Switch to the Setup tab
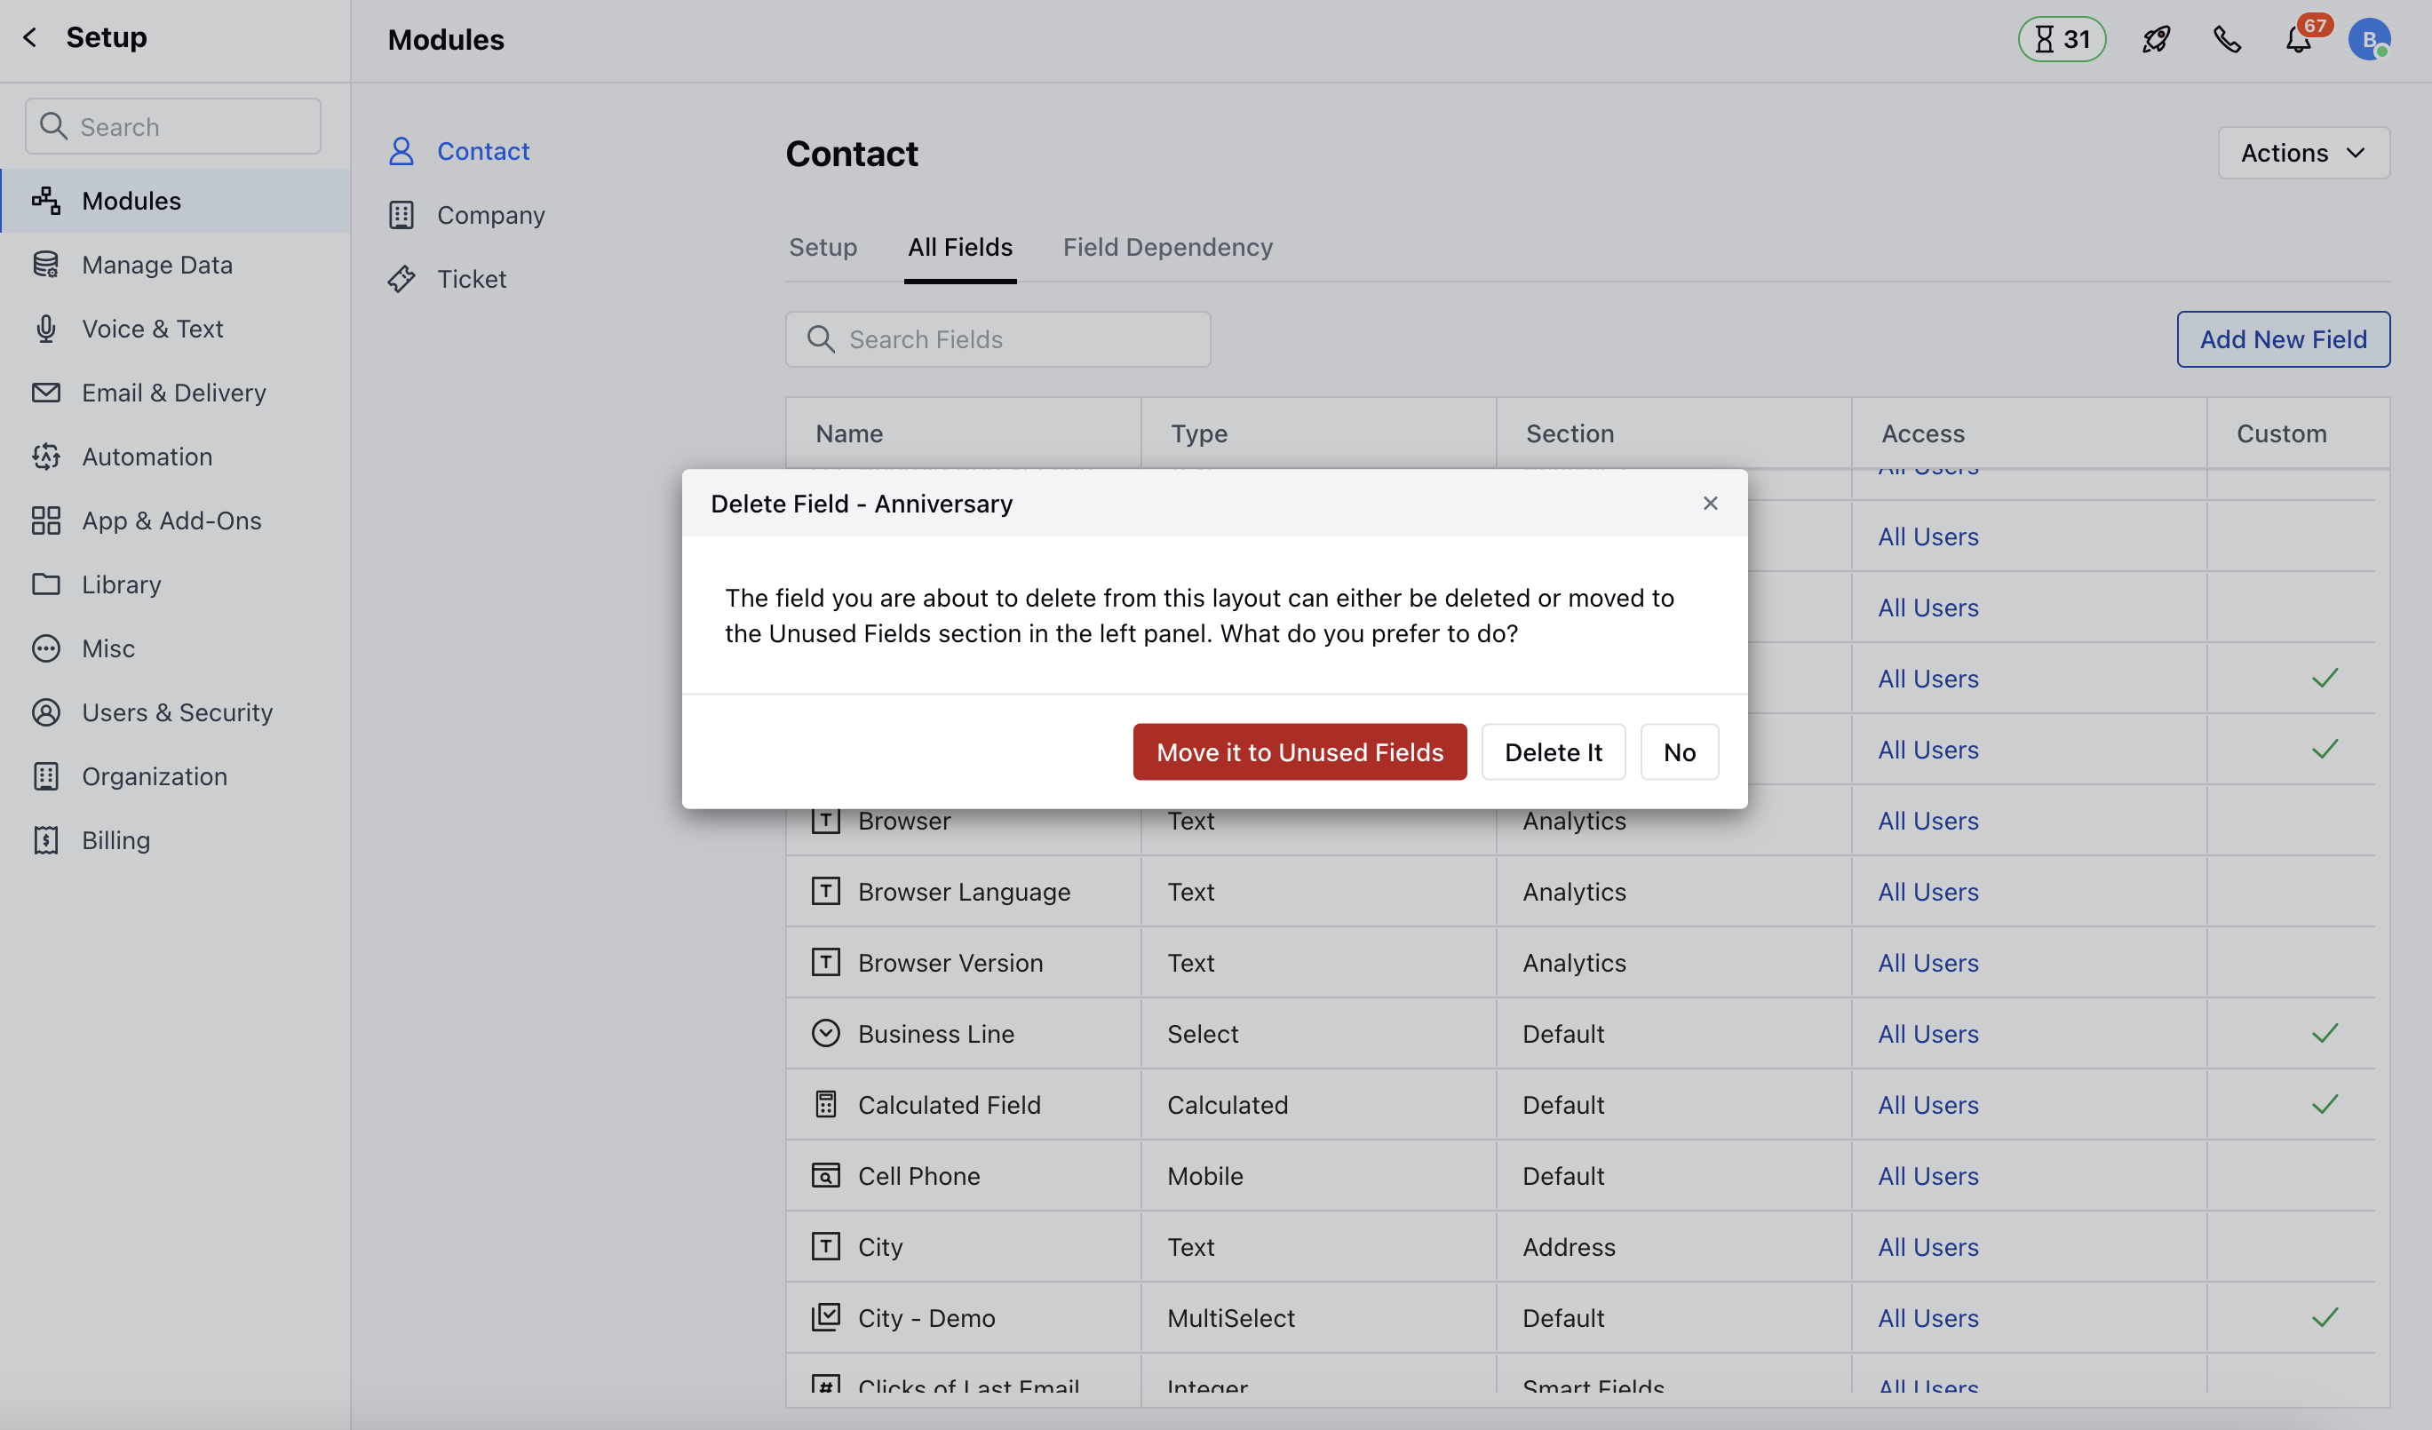 point(823,247)
